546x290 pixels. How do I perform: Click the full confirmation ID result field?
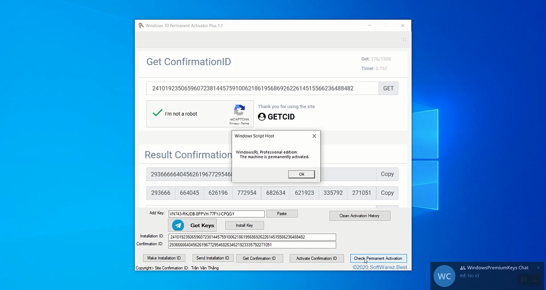tap(261, 174)
